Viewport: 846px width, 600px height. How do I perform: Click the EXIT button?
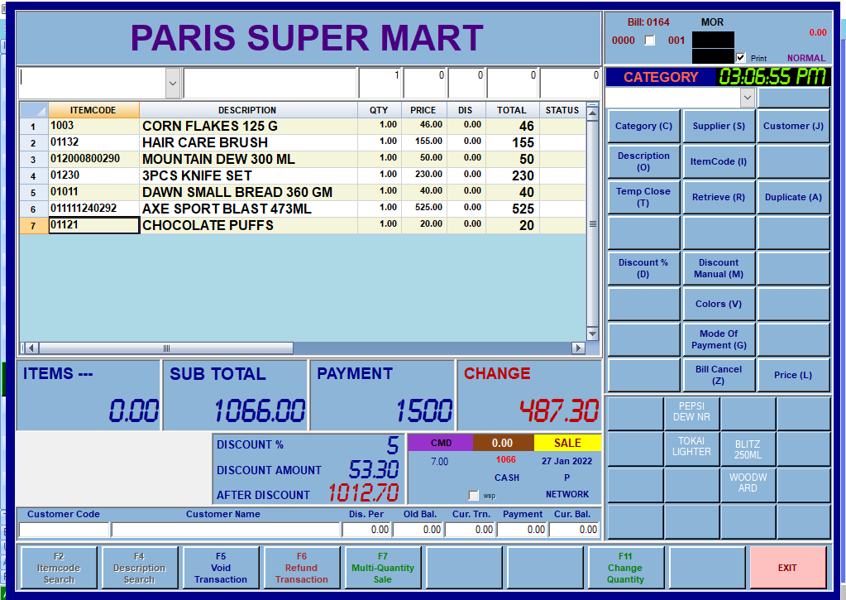tap(787, 568)
